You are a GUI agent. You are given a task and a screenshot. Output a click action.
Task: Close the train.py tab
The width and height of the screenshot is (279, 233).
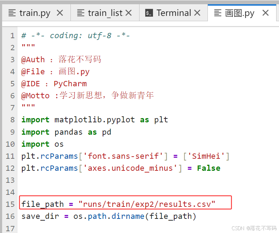[60, 13]
